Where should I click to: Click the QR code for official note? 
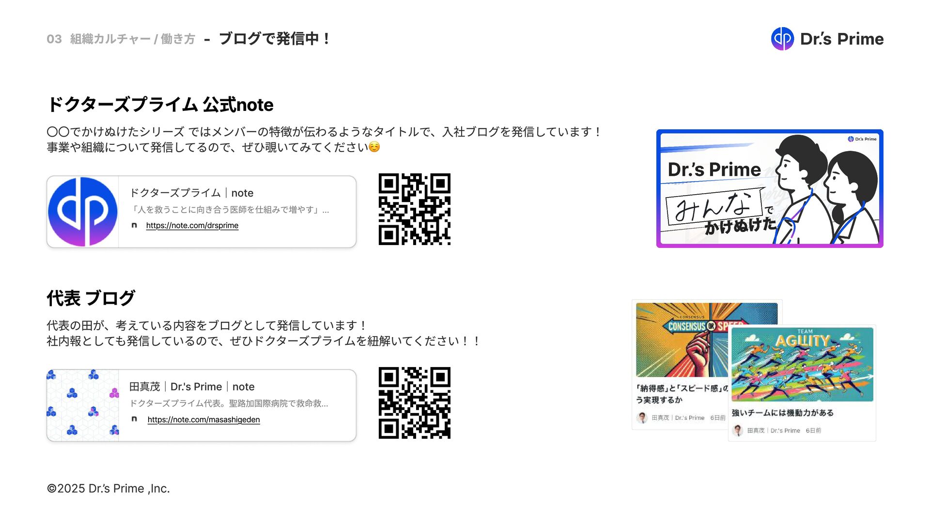coord(414,209)
